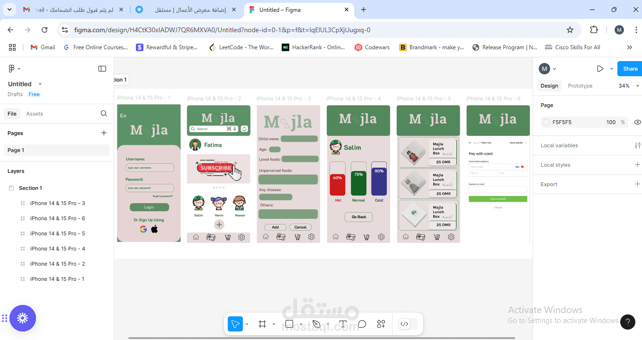642x340 pixels.
Task: Present the prototype with play icon
Action: (x=600, y=69)
